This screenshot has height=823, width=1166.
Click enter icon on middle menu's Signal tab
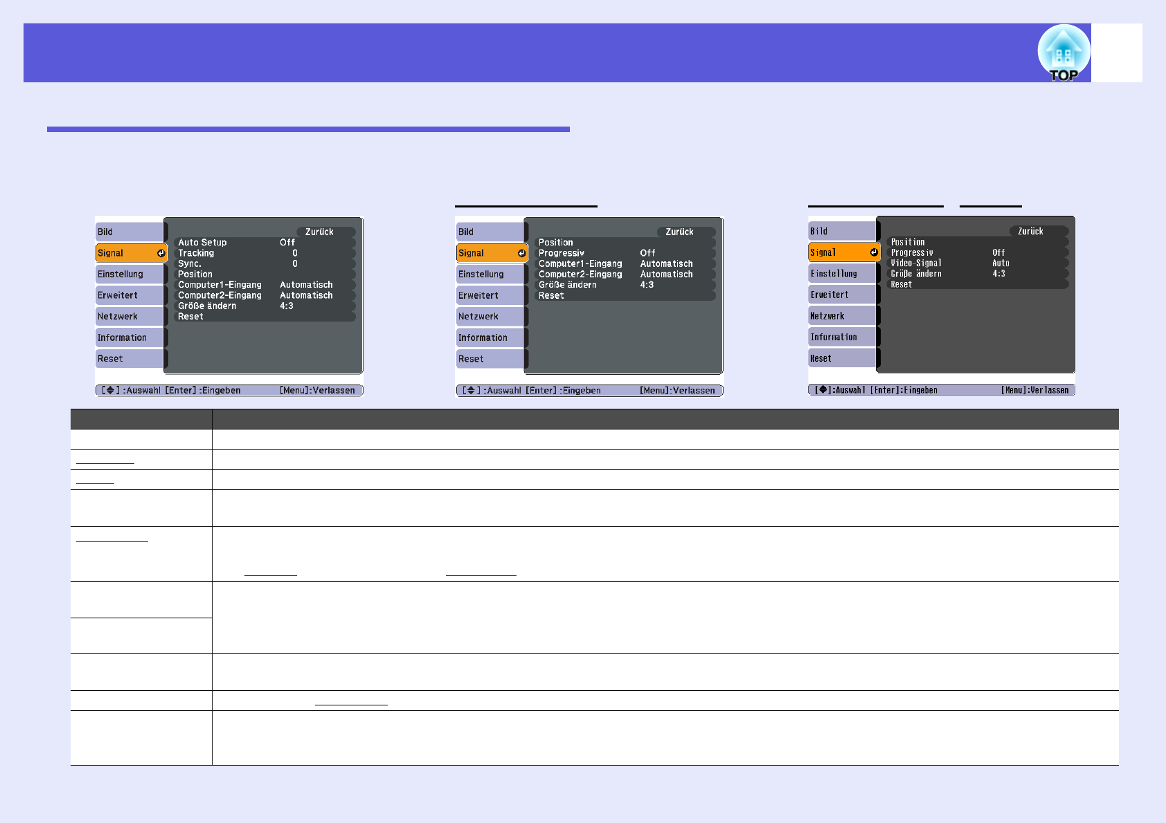pyautogui.click(x=521, y=253)
